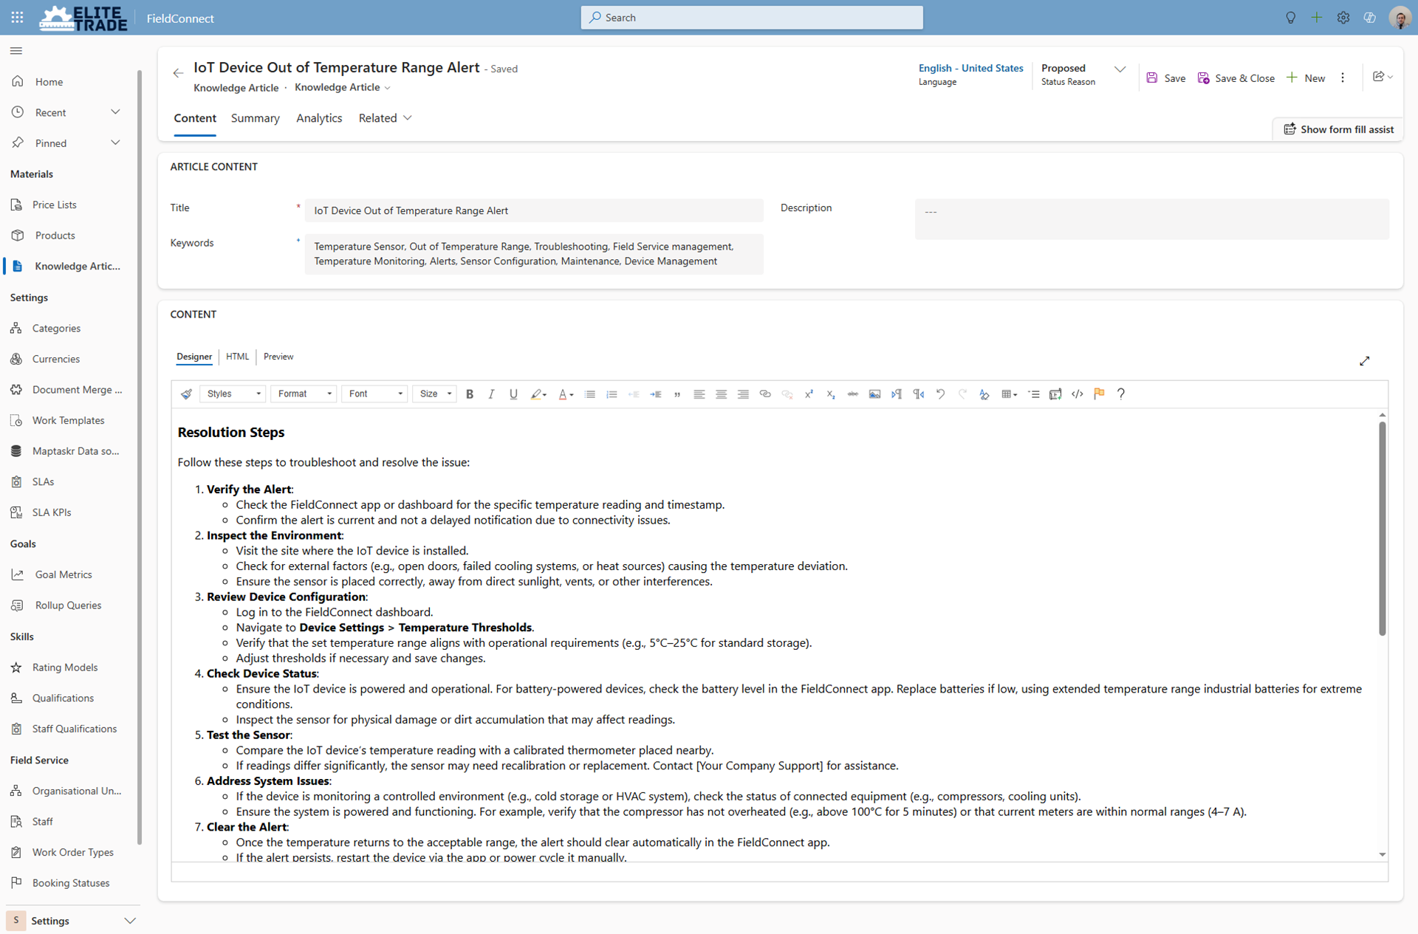Image resolution: width=1418 pixels, height=934 pixels.
Task: Increase indent of selected text
Action: pyautogui.click(x=655, y=394)
